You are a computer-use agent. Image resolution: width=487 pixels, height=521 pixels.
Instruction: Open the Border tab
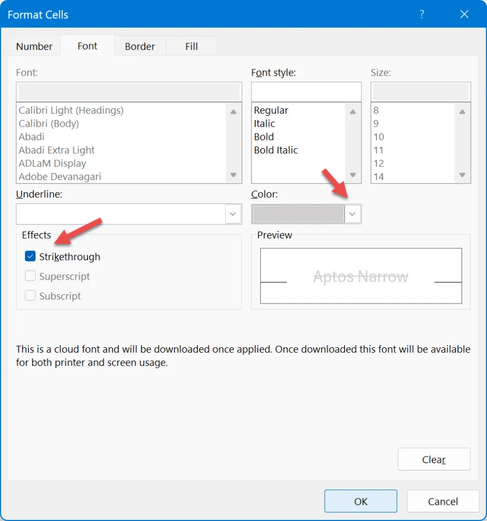click(140, 47)
